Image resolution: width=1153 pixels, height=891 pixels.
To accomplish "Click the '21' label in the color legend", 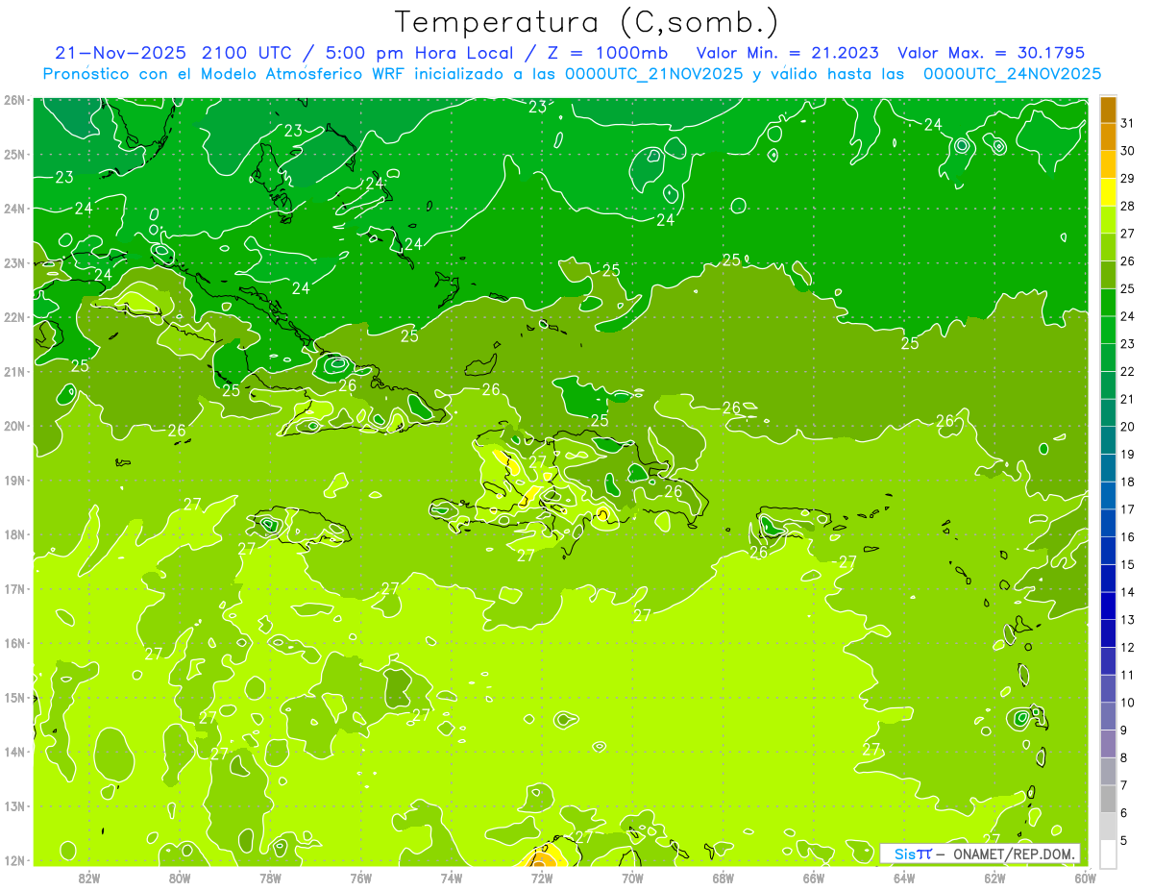I will (1128, 399).
